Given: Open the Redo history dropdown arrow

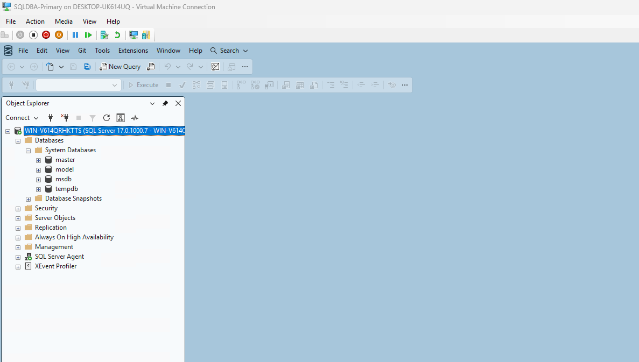Looking at the screenshot, I should pos(200,67).
